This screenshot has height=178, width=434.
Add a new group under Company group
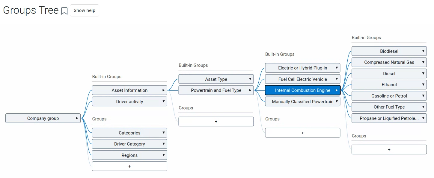point(129,166)
